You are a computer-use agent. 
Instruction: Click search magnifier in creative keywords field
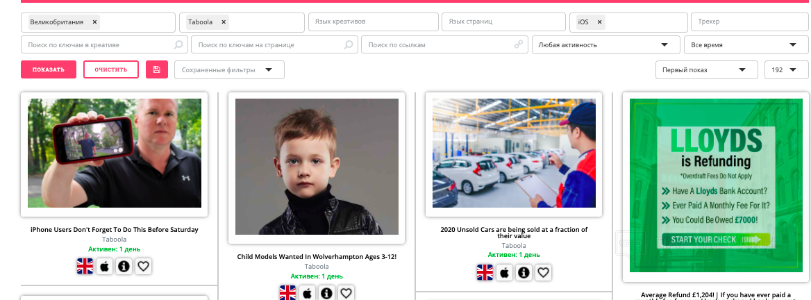(178, 45)
